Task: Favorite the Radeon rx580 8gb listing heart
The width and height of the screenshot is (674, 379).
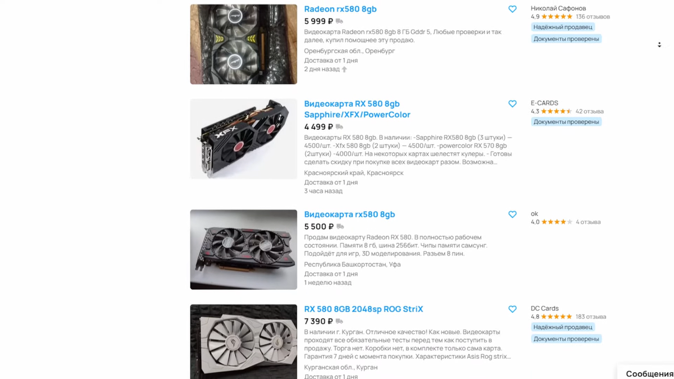Action: coord(512,10)
